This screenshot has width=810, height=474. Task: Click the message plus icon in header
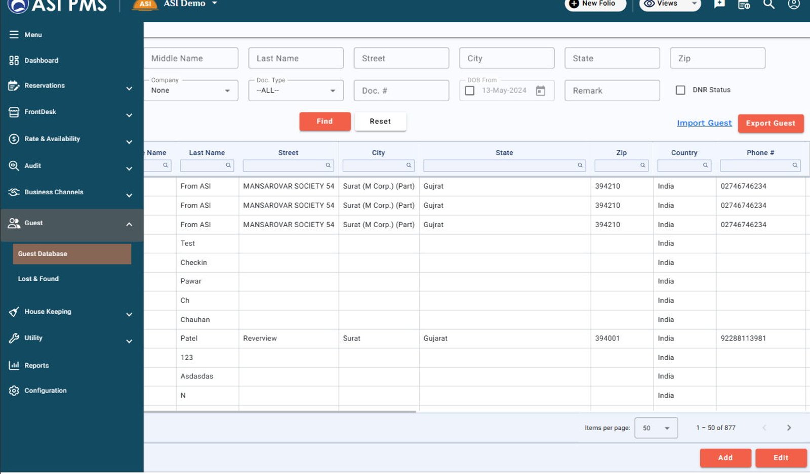(x=719, y=4)
